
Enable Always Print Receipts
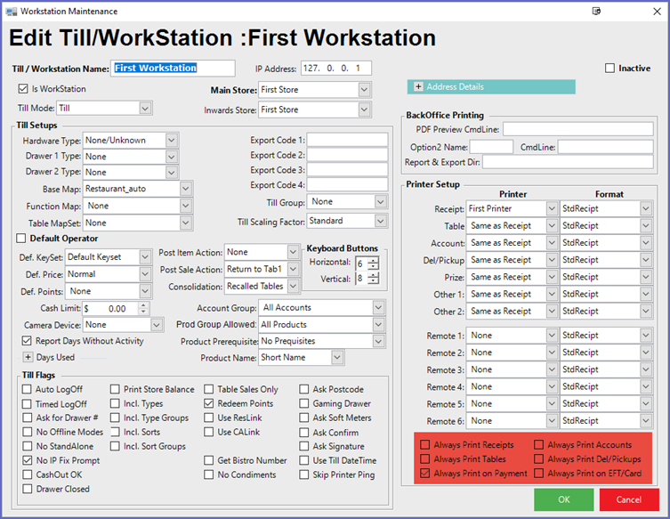pyautogui.click(x=425, y=444)
